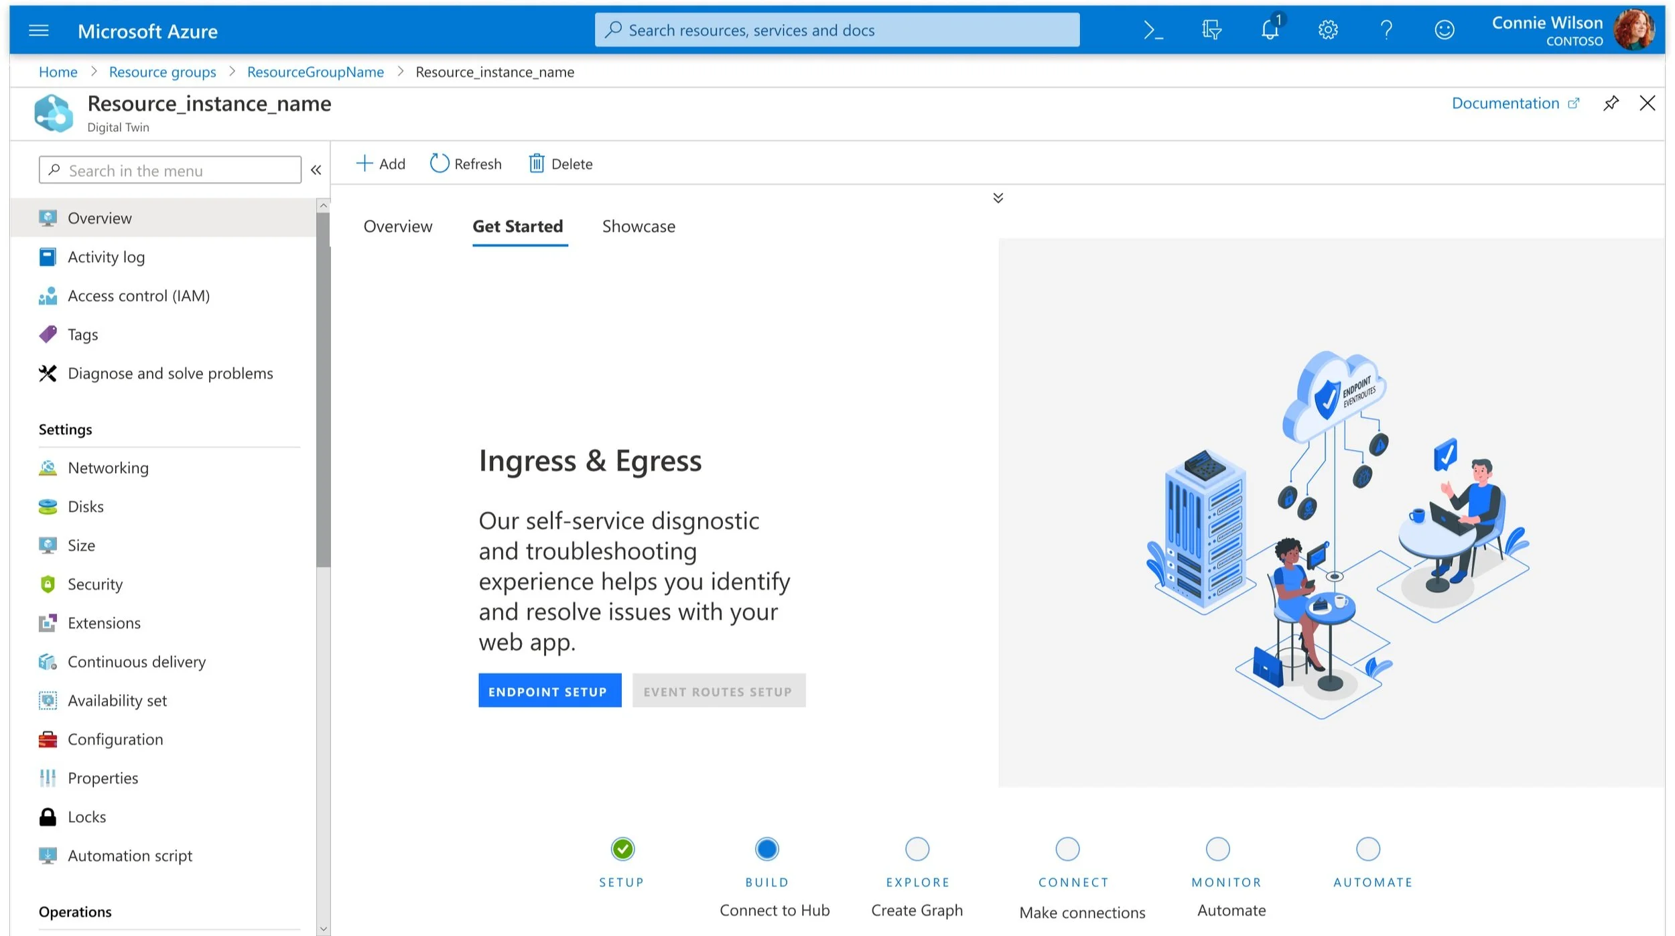Click the Delete trash icon
The width and height of the screenshot is (1675, 936).
[536, 163]
